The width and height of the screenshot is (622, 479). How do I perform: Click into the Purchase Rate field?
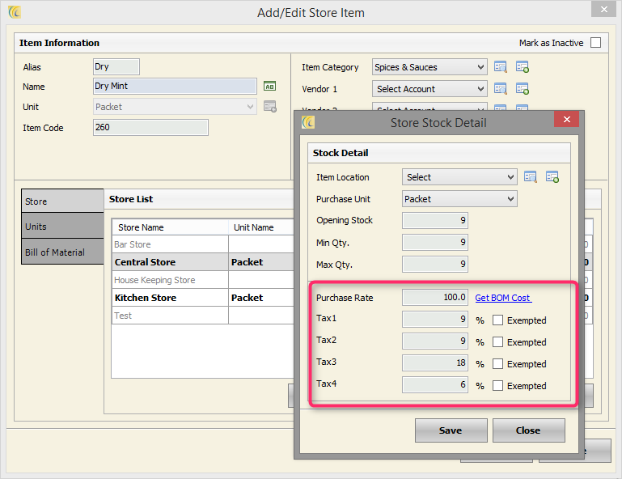pos(434,298)
